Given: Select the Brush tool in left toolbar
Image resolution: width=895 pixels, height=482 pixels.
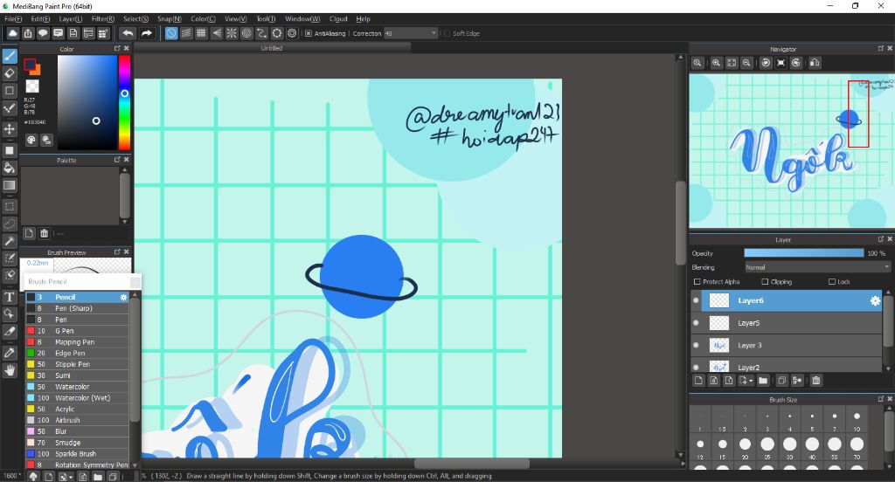Looking at the screenshot, I should (x=10, y=55).
